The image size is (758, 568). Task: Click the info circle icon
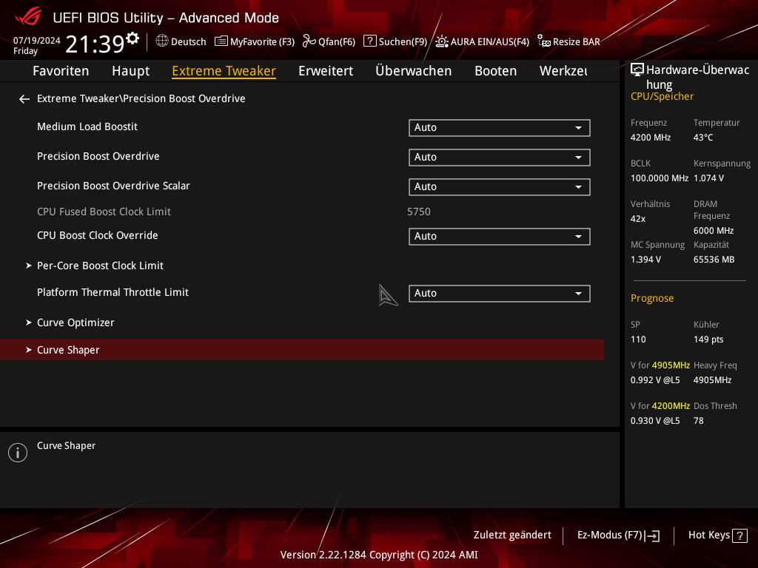18,453
